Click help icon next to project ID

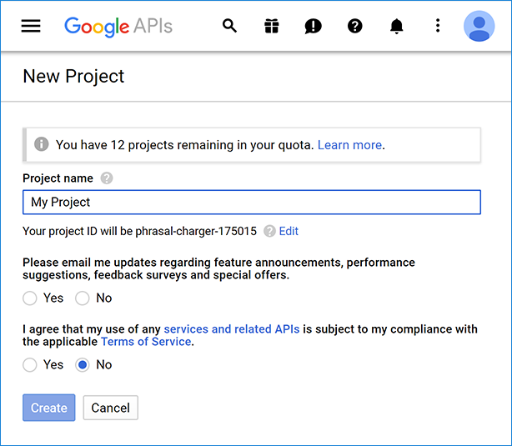pos(269,231)
